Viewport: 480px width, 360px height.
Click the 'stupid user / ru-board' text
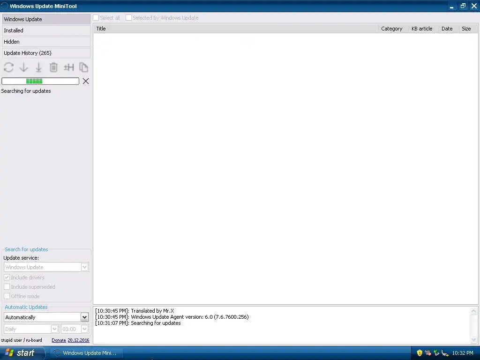[22, 340]
